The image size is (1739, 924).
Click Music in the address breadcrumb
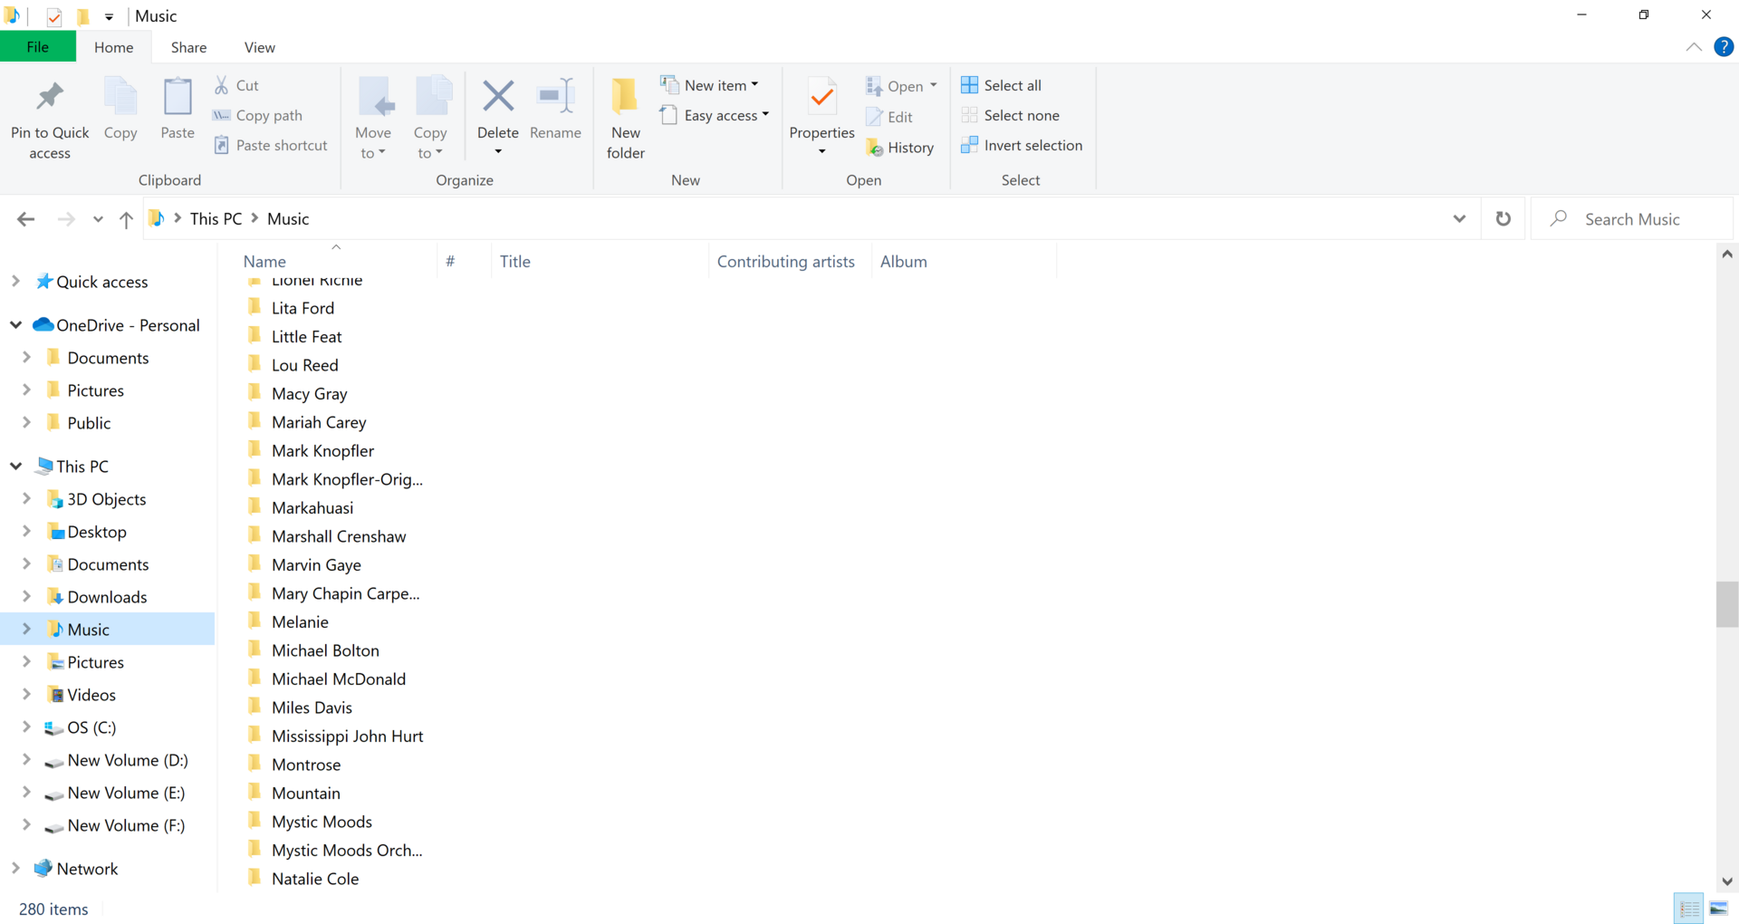coord(288,219)
